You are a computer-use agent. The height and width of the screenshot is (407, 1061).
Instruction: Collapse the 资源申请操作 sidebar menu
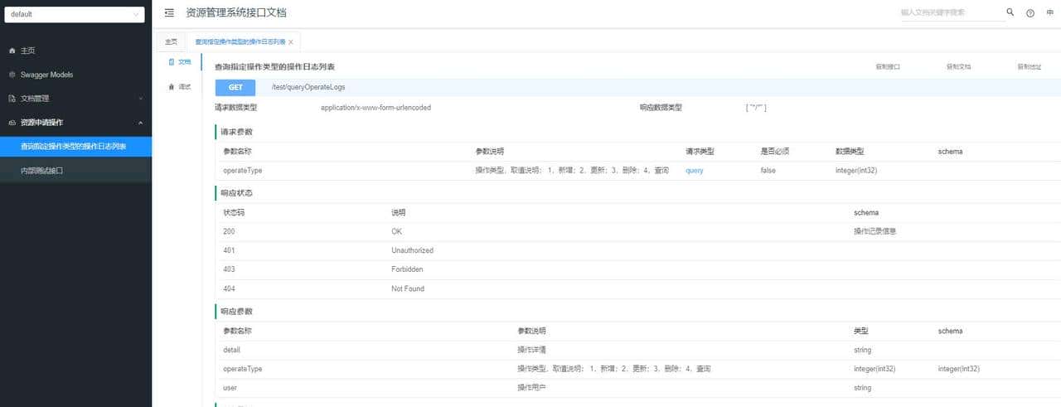pyautogui.click(x=75, y=123)
